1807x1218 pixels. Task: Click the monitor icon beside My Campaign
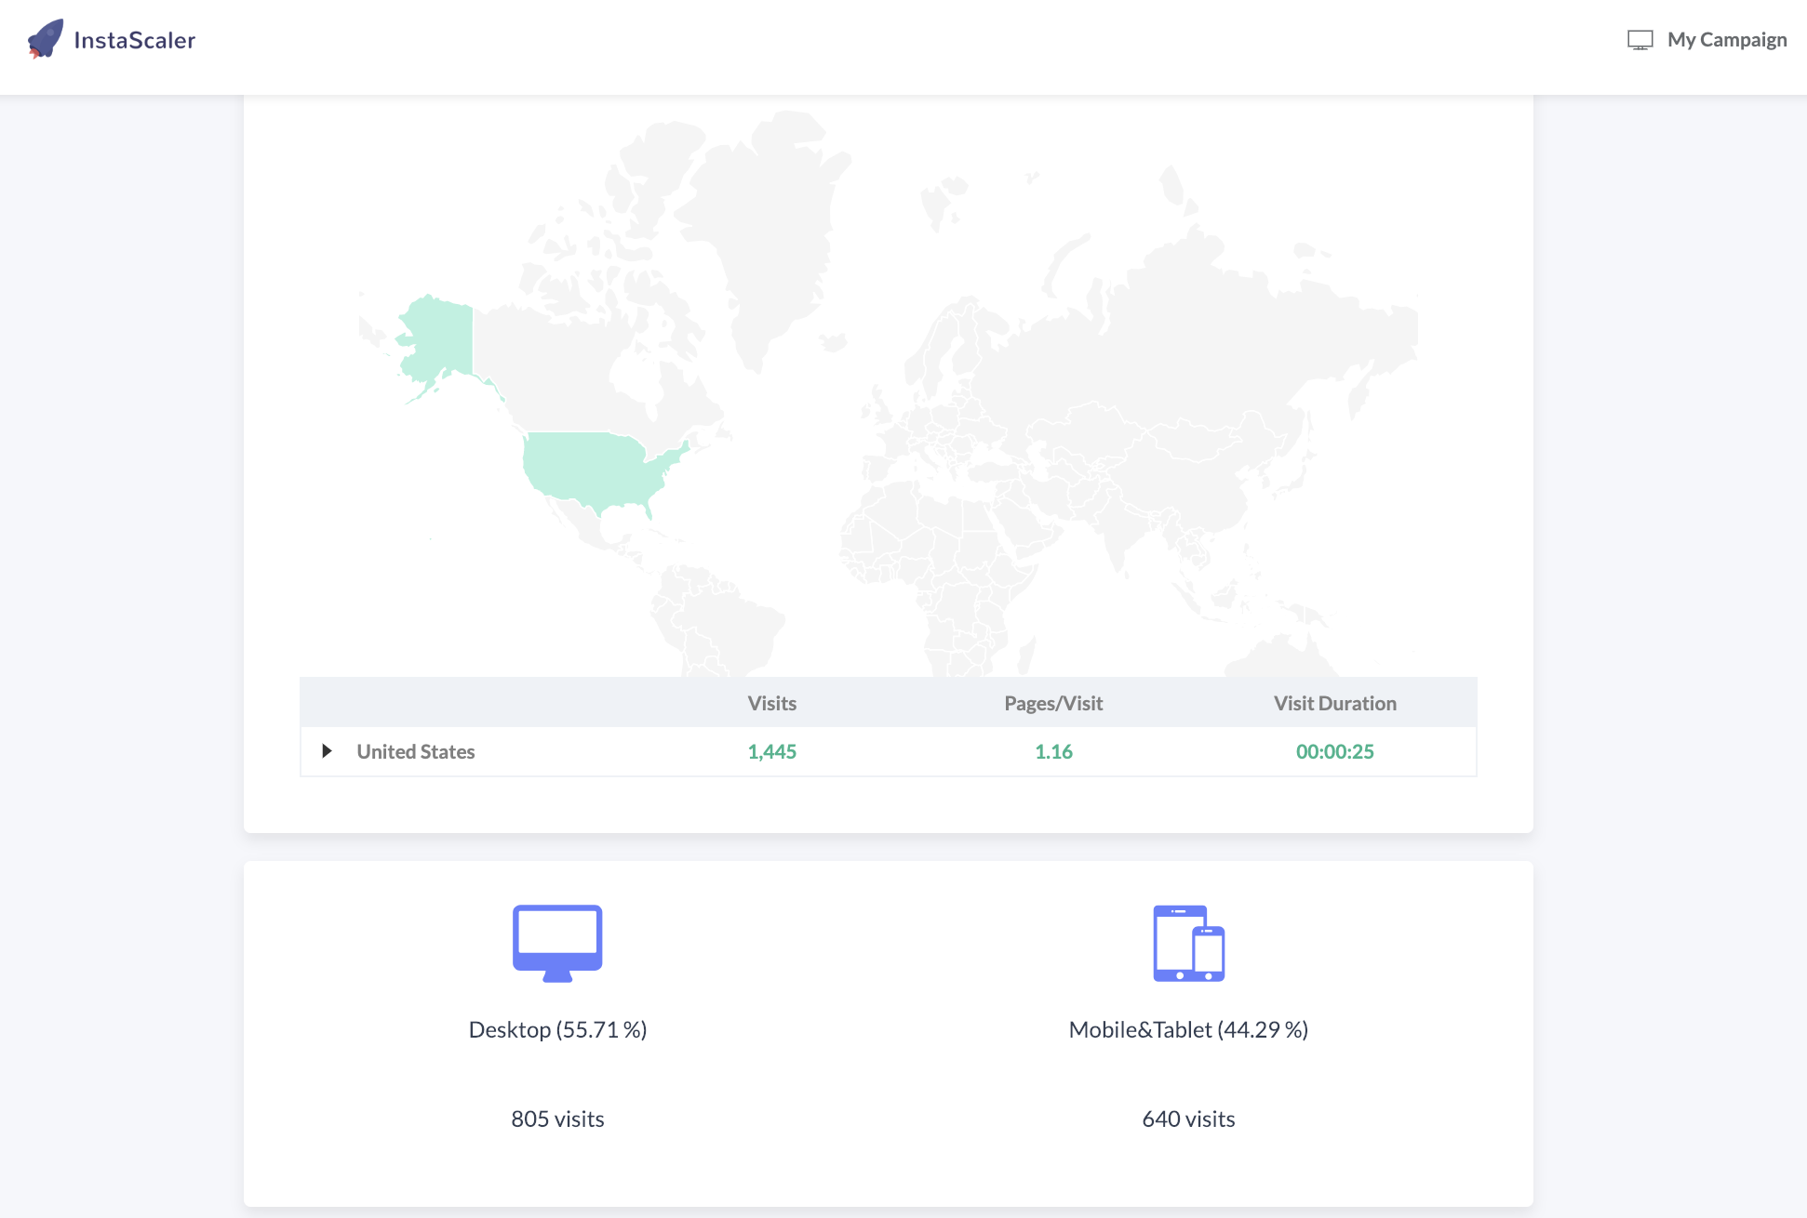(1639, 39)
